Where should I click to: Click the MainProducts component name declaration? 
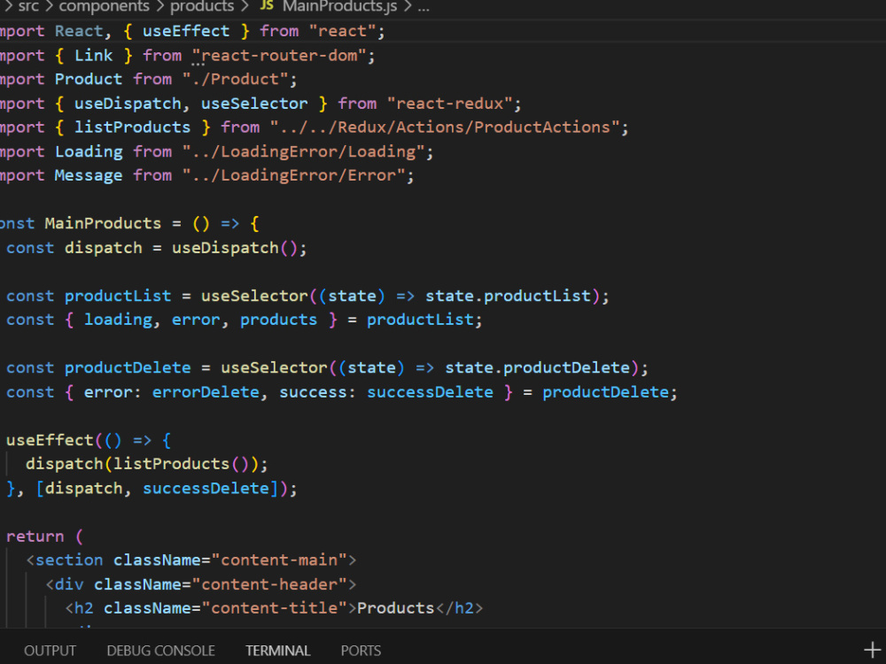(x=103, y=224)
